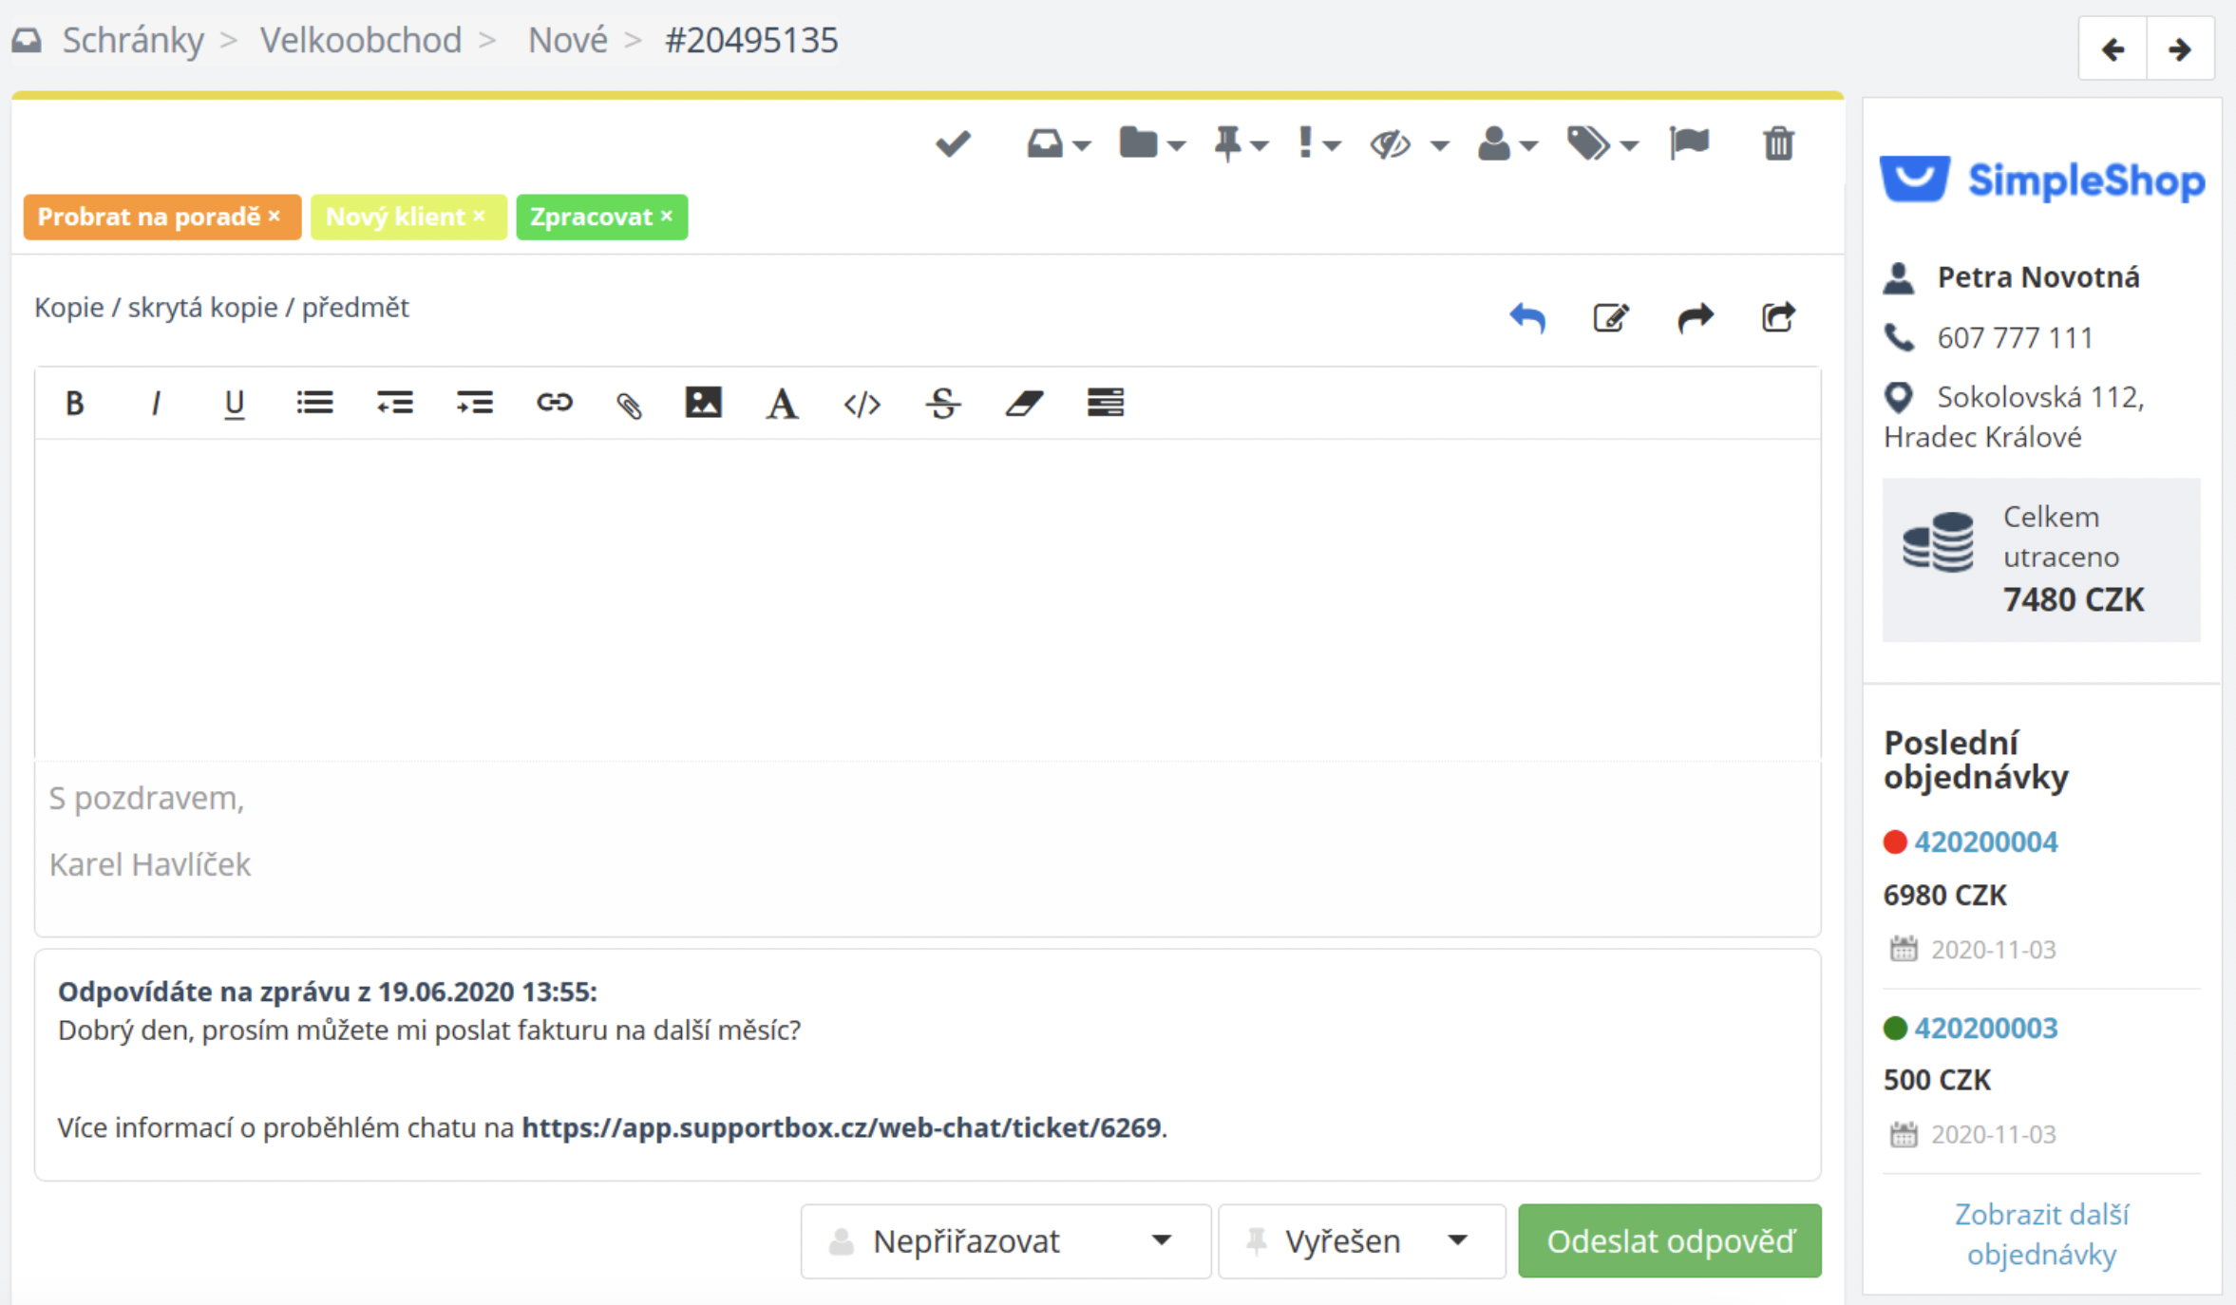Navigate to Schránky breadcrumb item
2236x1305 pixels.
(x=133, y=40)
